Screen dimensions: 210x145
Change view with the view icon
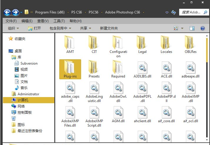coord(176,28)
